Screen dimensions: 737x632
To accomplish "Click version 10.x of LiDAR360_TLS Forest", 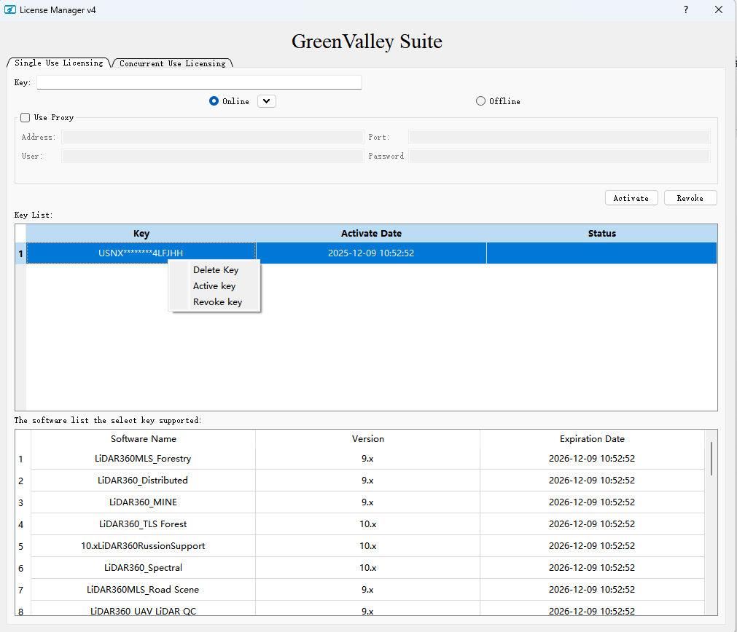I will (367, 524).
